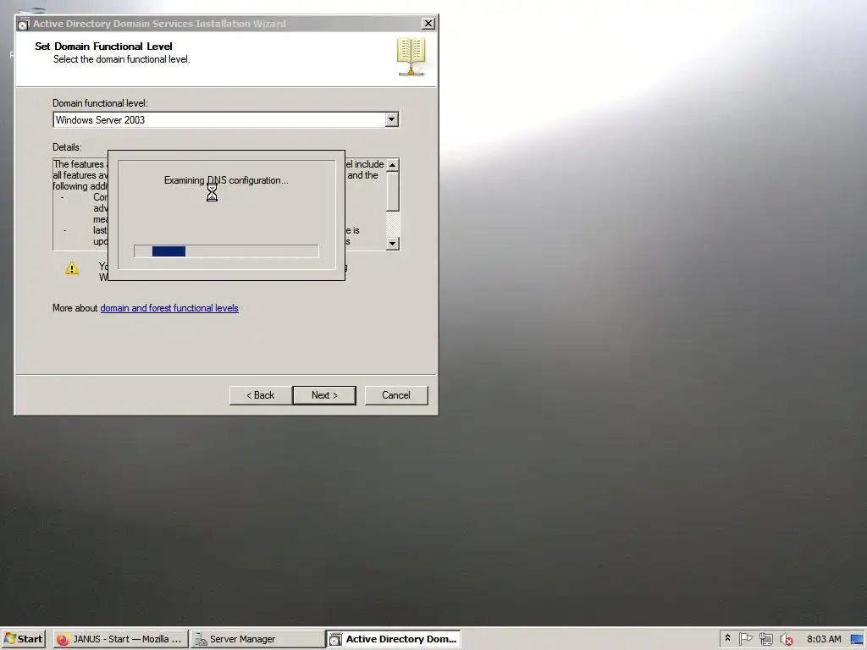Select Active Directory Domain taskbar button
The width and height of the screenshot is (867, 650).
(393, 639)
